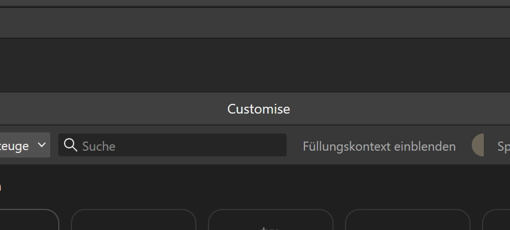Click the icon peeking in the third tile
Image resolution: width=510 pixels, height=230 pixels.
click(269, 228)
